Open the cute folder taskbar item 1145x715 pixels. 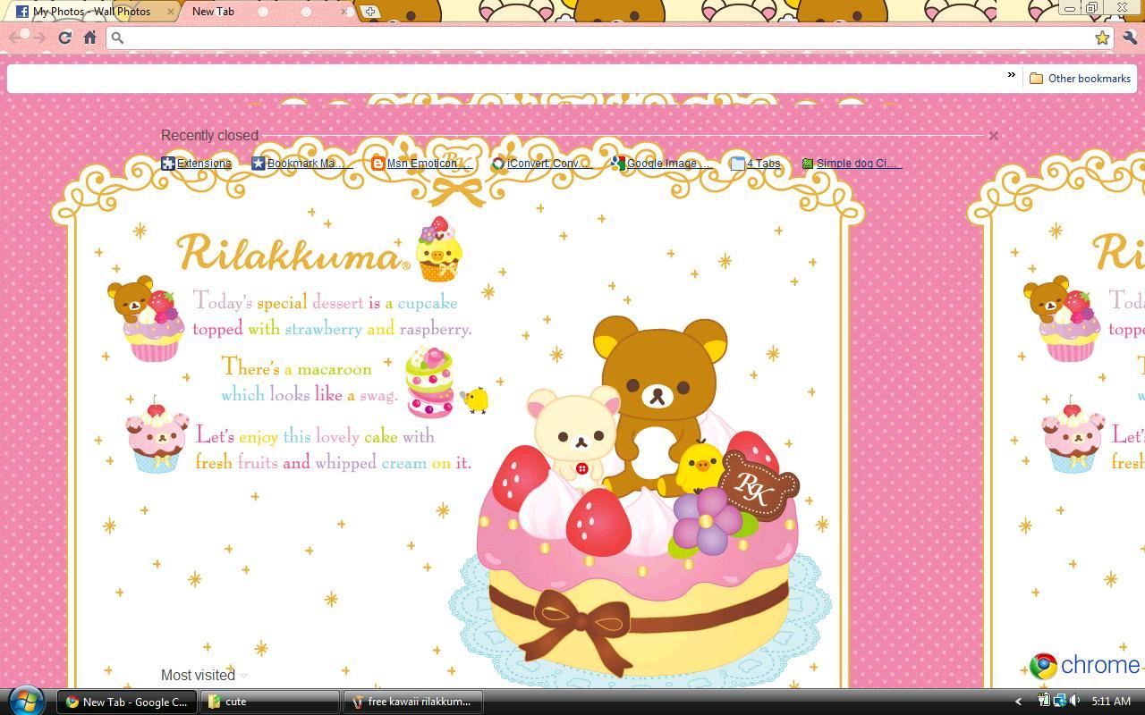[x=269, y=702]
